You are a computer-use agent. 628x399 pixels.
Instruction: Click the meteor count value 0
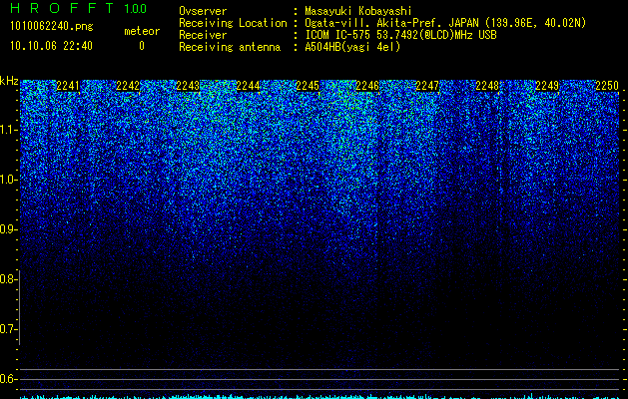tap(142, 46)
